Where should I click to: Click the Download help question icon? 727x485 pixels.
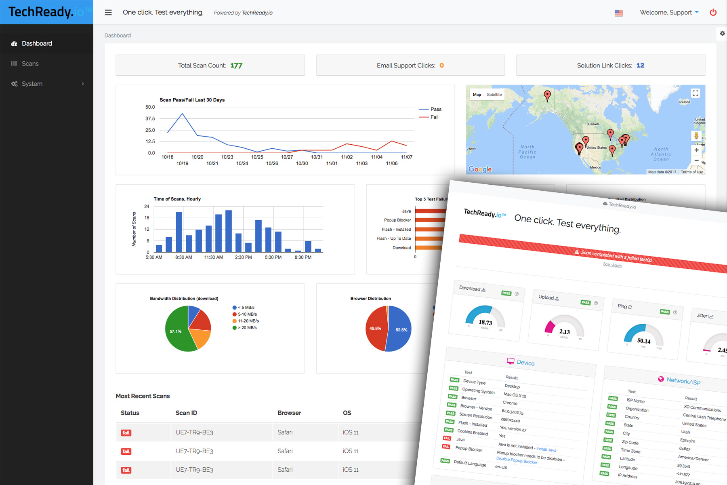coord(517,294)
